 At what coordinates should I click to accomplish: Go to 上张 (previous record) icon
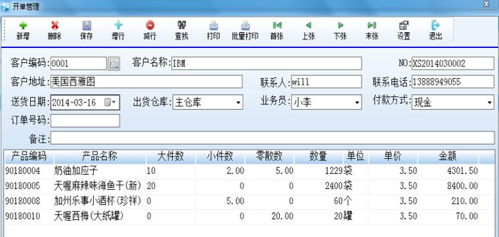click(309, 26)
